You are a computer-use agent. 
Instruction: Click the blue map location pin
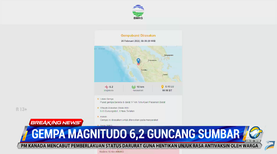coord(138,61)
